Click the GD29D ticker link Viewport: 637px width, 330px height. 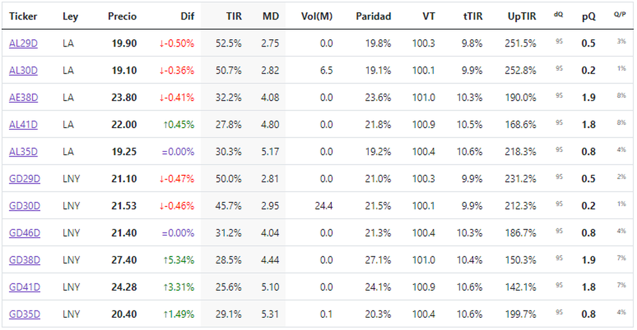tap(24, 179)
